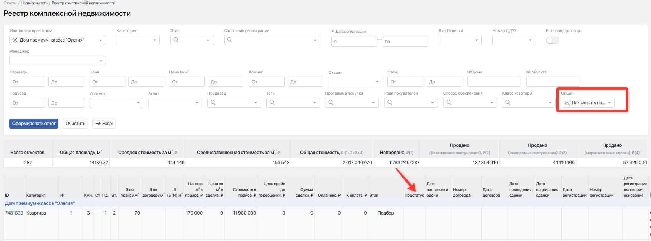Click the 170 000 price per m² cell
The height and width of the screenshot is (241, 651).
[194, 213]
